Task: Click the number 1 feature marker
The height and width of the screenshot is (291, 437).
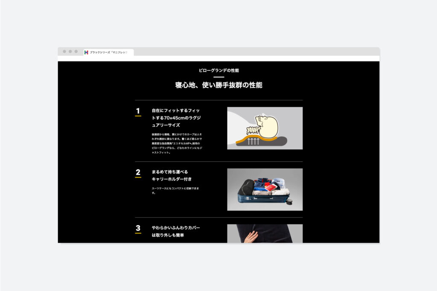Action: pos(138,111)
